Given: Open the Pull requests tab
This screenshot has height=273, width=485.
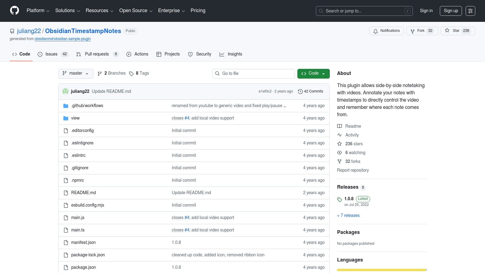Looking at the screenshot, I should [97, 54].
